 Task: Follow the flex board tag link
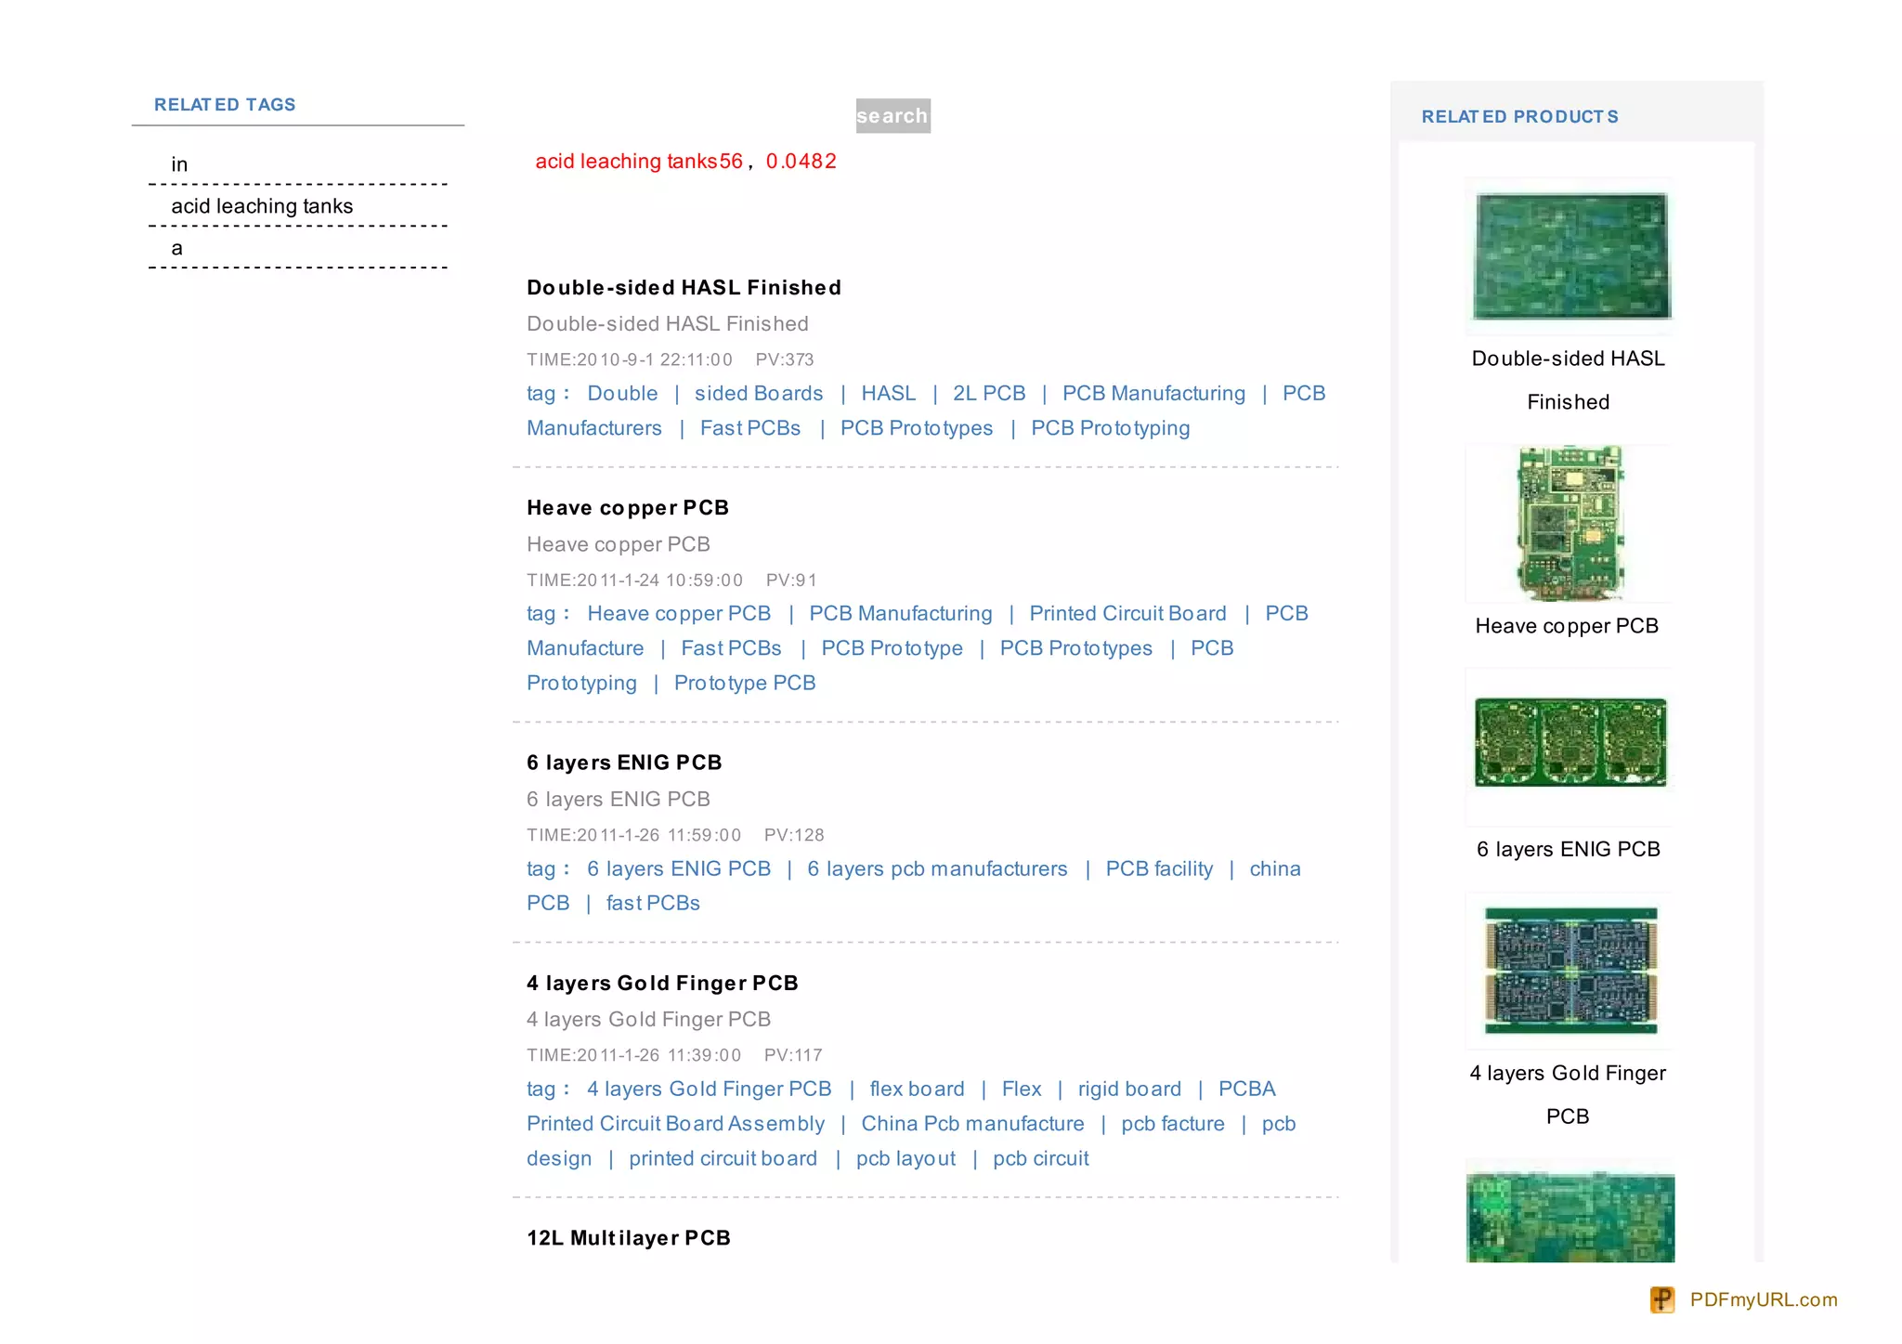tap(917, 1090)
